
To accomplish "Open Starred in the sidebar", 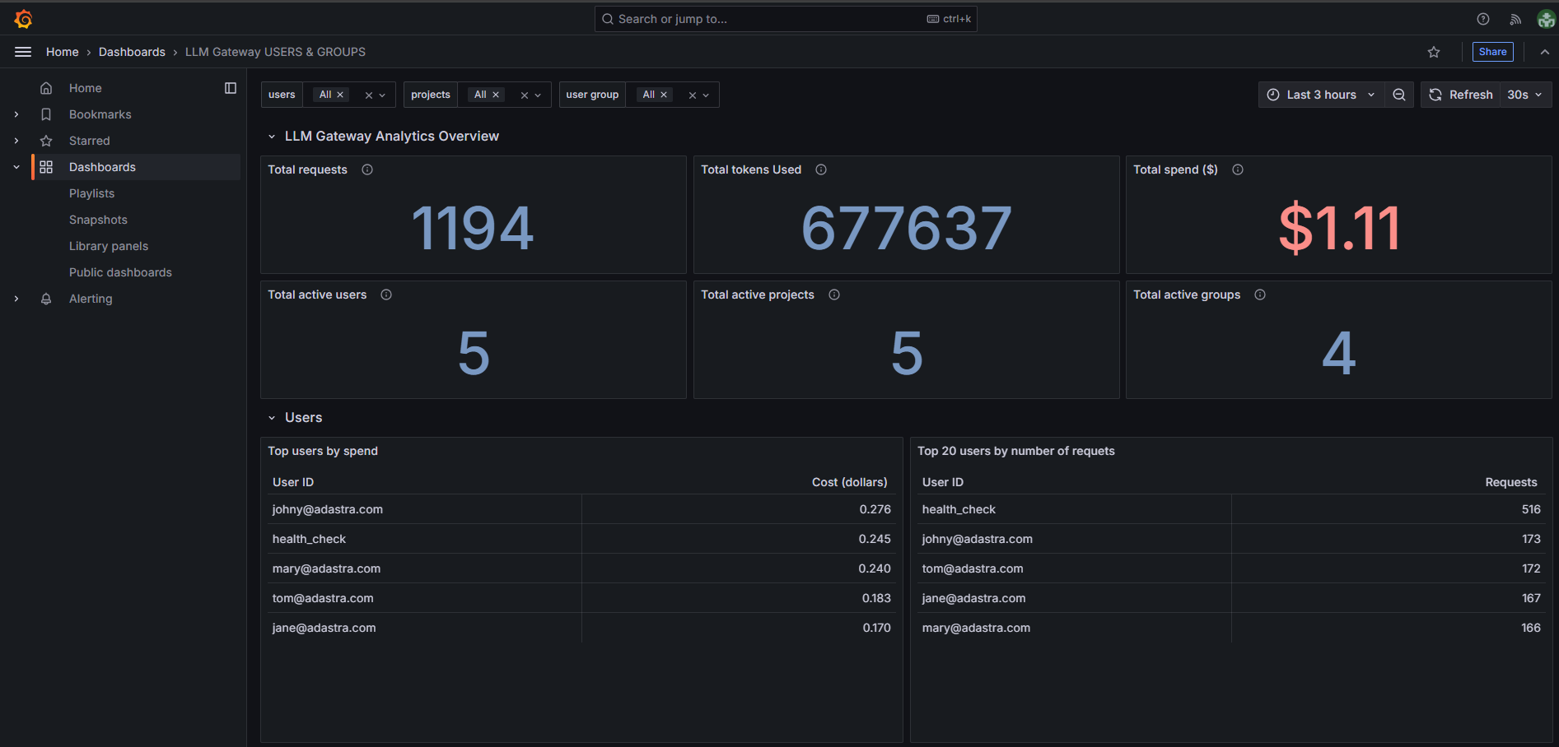I will pos(90,141).
